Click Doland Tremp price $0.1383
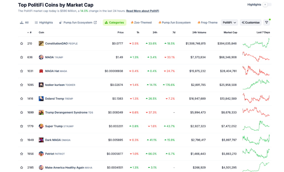Viewport: 284px width, 172px height. tap(118, 99)
